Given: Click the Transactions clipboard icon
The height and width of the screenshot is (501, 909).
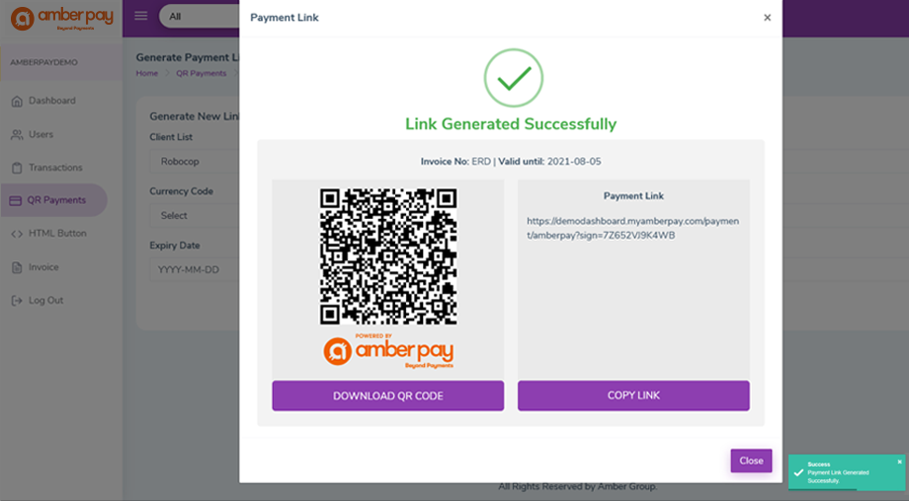Looking at the screenshot, I should [17, 168].
